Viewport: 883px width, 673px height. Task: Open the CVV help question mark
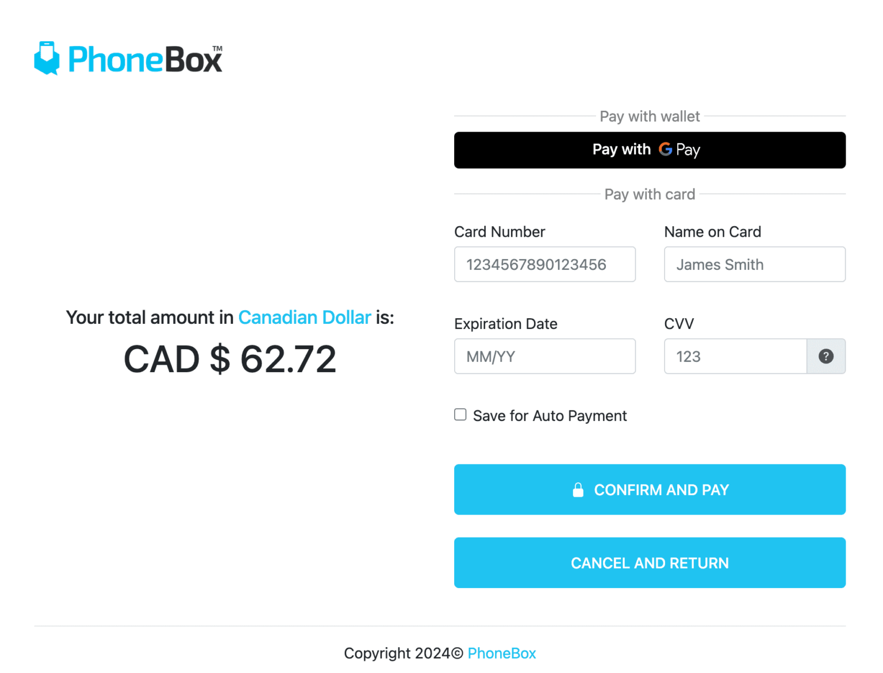tap(826, 357)
